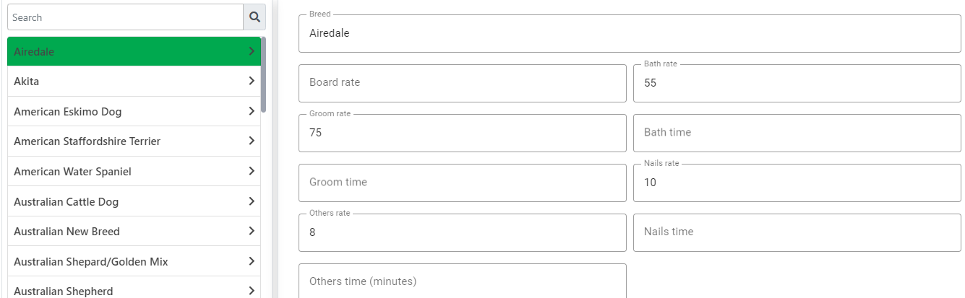This screenshot has width=965, height=298.
Task: Select Australian Shepherd in breed list
Action: (134, 288)
